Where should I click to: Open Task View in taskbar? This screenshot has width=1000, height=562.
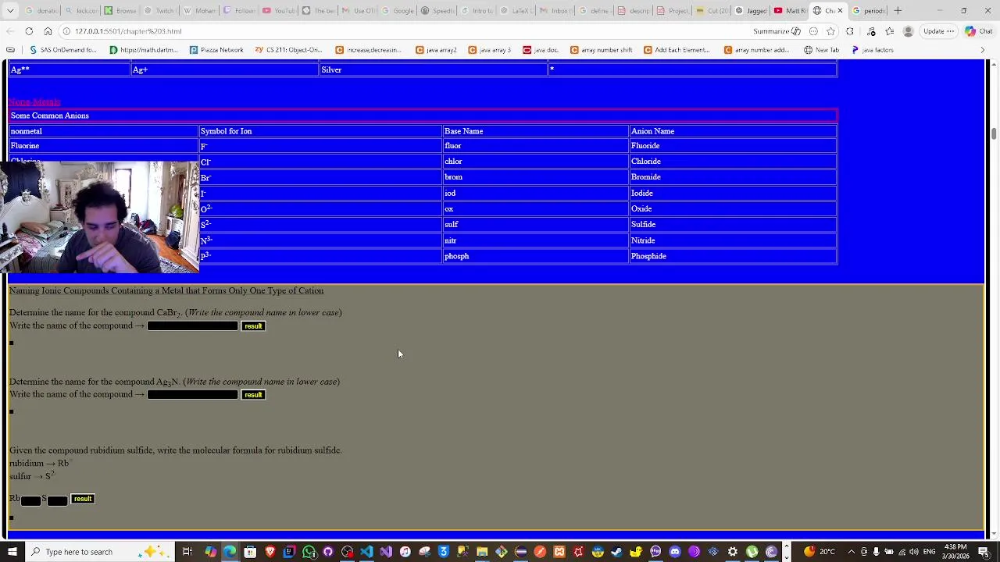click(x=187, y=552)
